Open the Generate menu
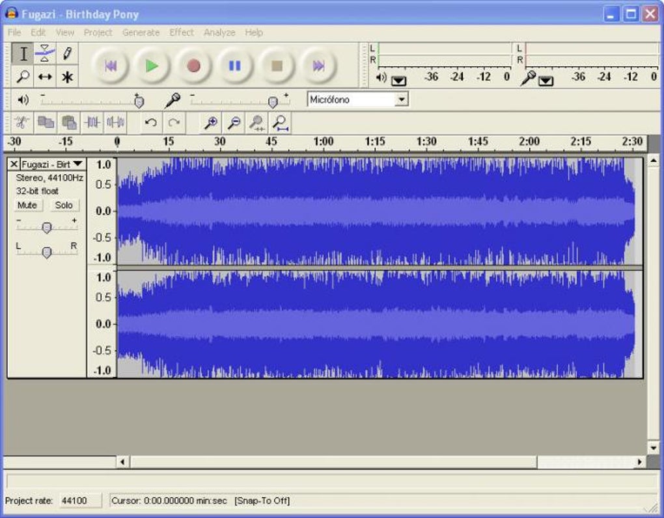The height and width of the screenshot is (518, 664). (x=141, y=32)
